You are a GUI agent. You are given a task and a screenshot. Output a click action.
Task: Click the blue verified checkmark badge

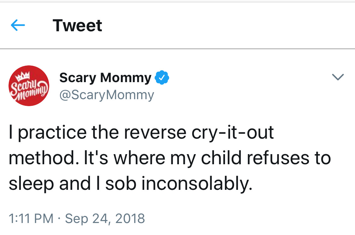162,78
